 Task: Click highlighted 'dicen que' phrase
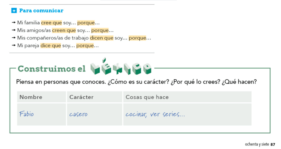(102, 38)
